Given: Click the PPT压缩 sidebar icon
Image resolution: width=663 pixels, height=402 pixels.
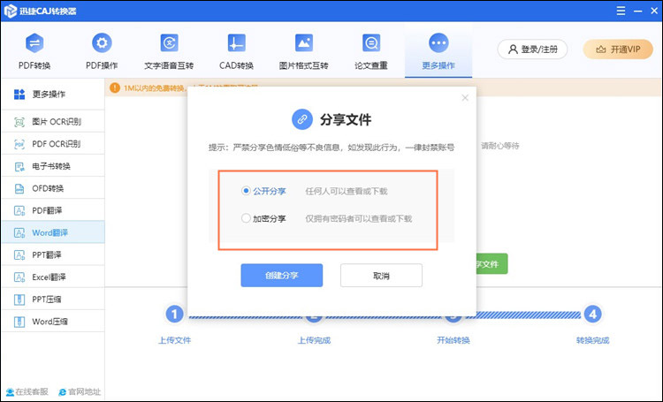Looking at the screenshot, I should (x=19, y=300).
